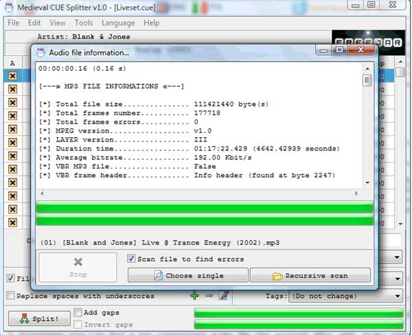The image size is (412, 335).
Task: Toggle the third track's X mark
Action: pos(12,103)
